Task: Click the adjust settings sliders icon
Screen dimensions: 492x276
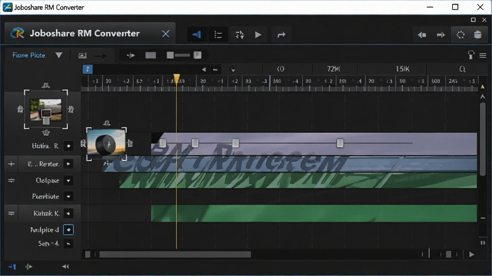Action: pos(240,34)
